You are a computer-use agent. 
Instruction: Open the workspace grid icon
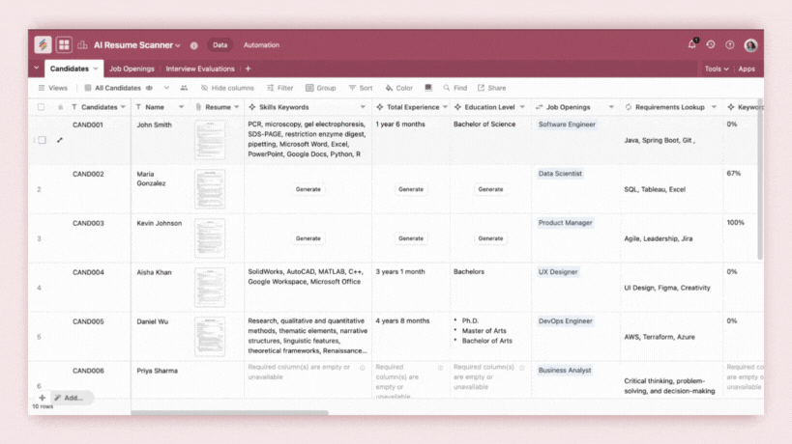click(x=64, y=44)
